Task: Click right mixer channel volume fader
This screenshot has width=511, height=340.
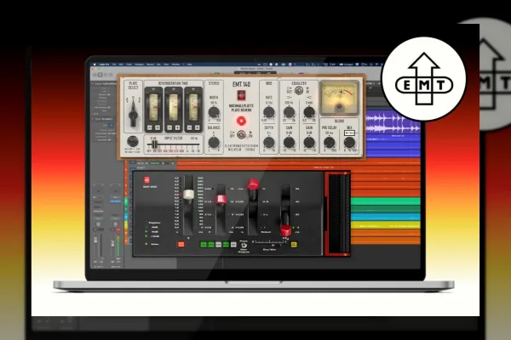Action: tap(112, 243)
